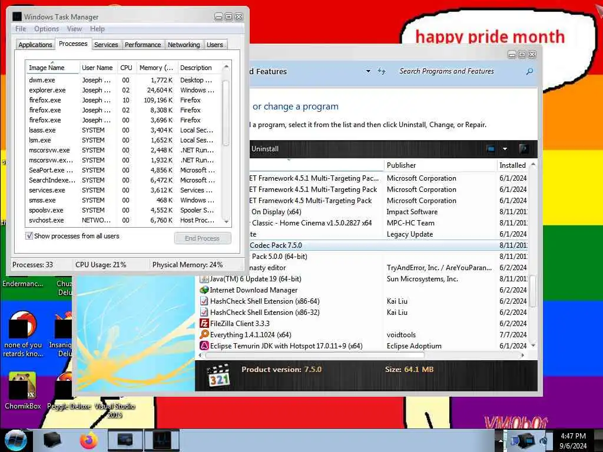Click the help icon in Programs toolbar
Image resolution: width=603 pixels, height=452 pixels.
[523, 149]
